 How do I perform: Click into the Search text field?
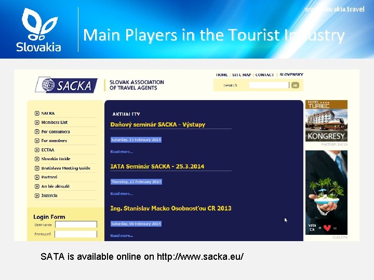[x=269, y=85]
